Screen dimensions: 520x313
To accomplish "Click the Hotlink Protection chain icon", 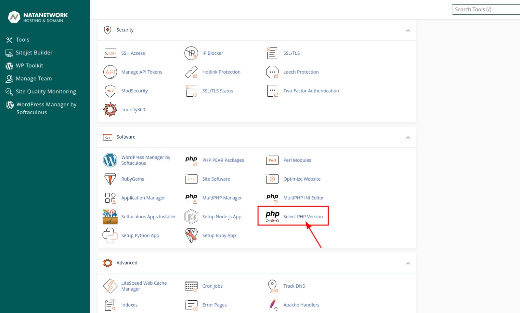I will click(191, 72).
